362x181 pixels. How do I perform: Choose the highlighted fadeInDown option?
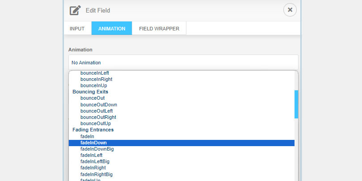181,143
